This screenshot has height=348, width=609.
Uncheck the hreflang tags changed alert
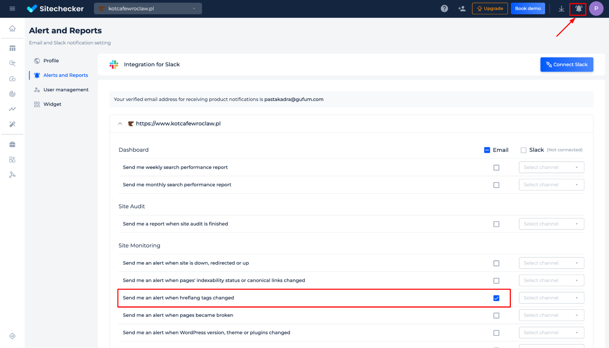(496, 298)
